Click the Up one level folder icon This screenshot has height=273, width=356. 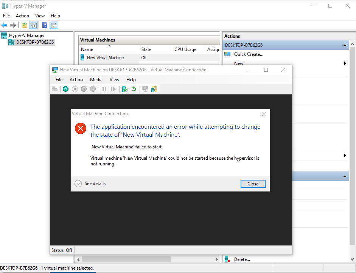click(x=25, y=25)
